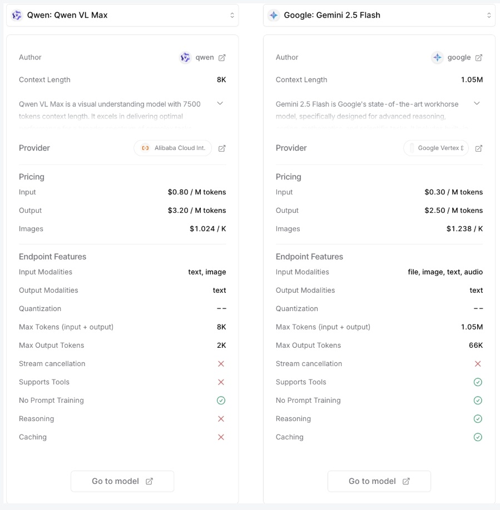Click the Qwen logo in model selector
The width and height of the screenshot is (500, 510).
pyautogui.click(x=17, y=16)
